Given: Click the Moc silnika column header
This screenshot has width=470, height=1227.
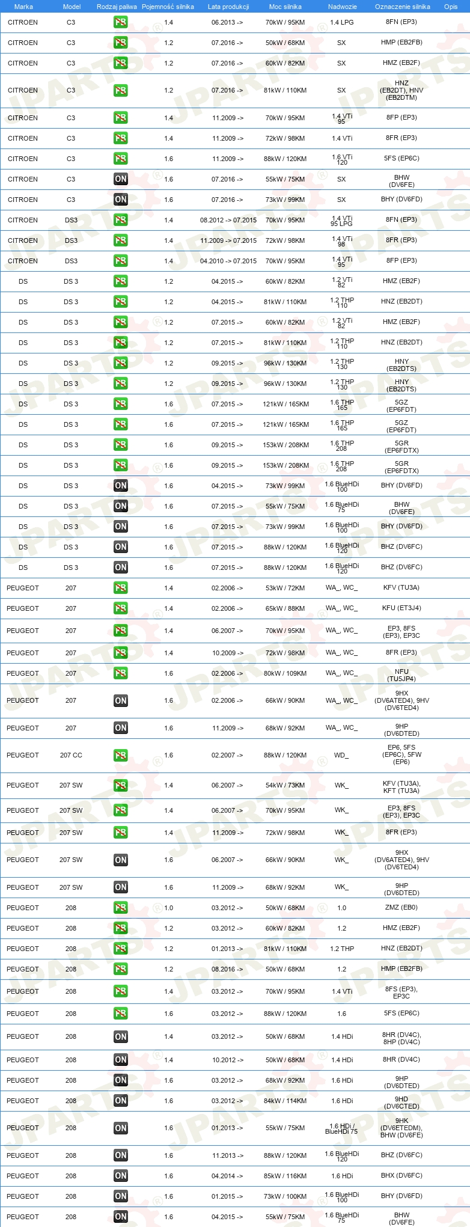Looking at the screenshot, I should (285, 7).
